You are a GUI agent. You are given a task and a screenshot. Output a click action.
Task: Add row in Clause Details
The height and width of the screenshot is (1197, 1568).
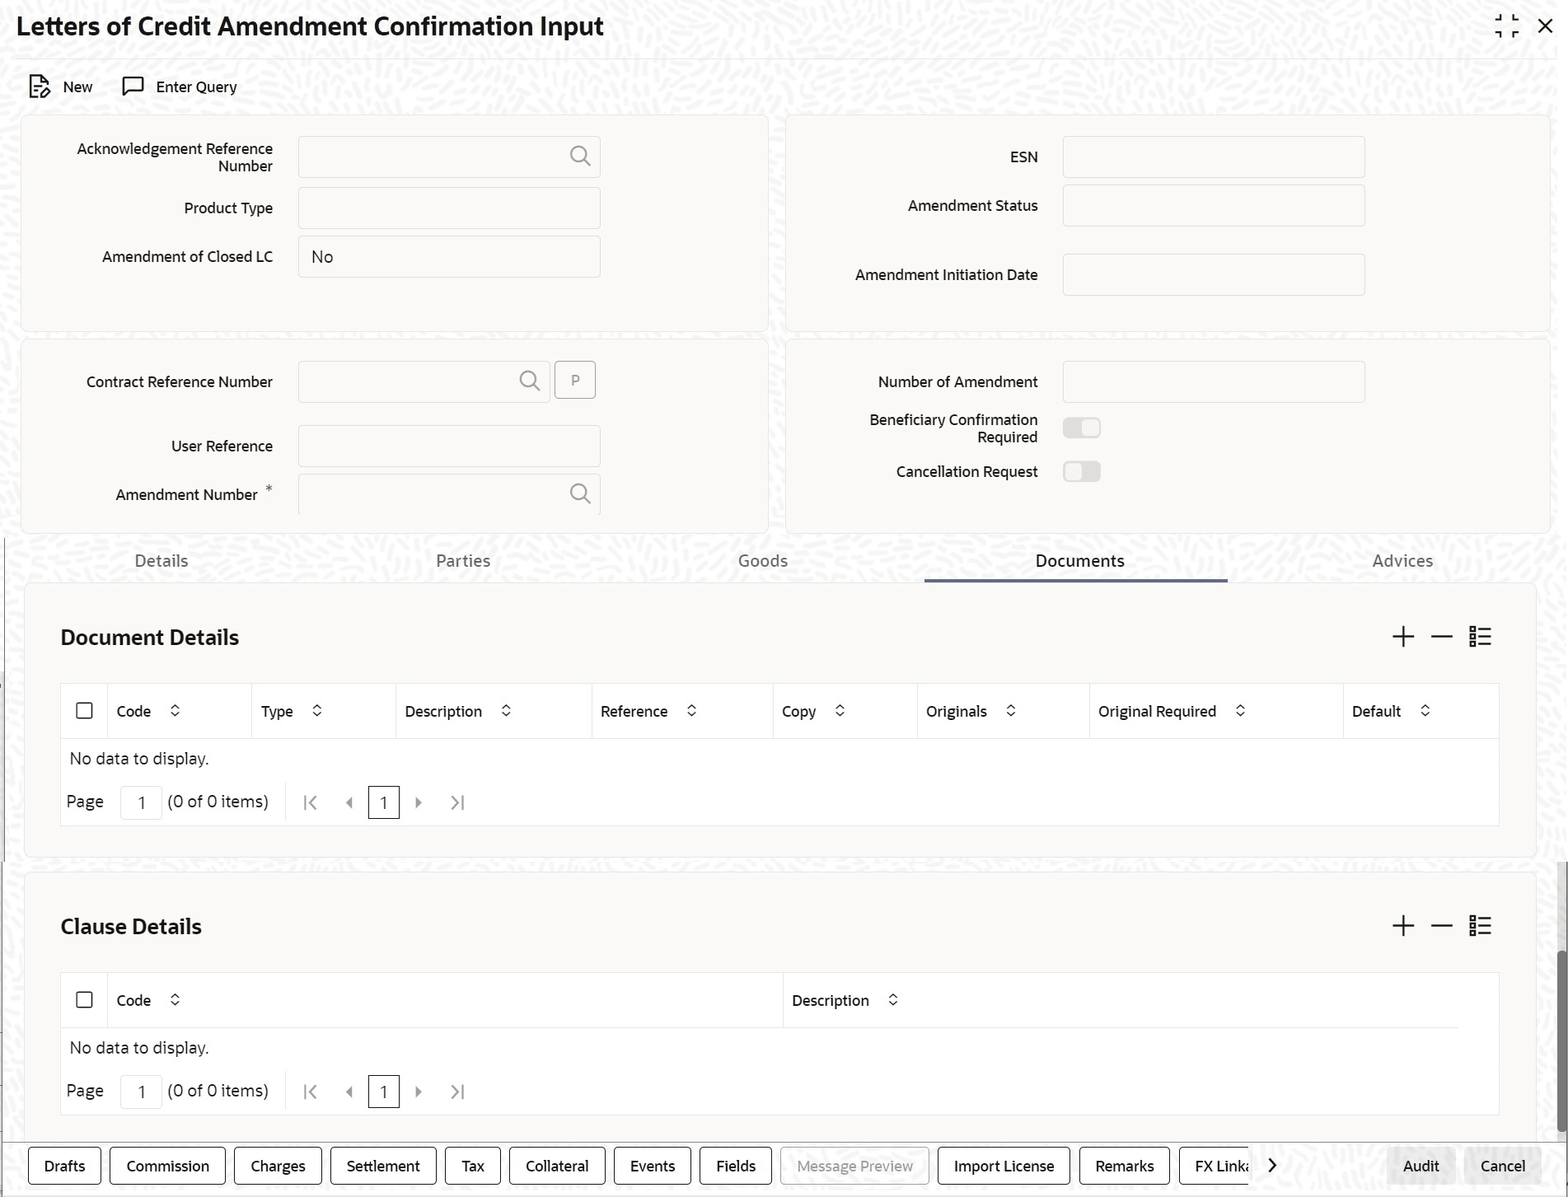point(1403,926)
